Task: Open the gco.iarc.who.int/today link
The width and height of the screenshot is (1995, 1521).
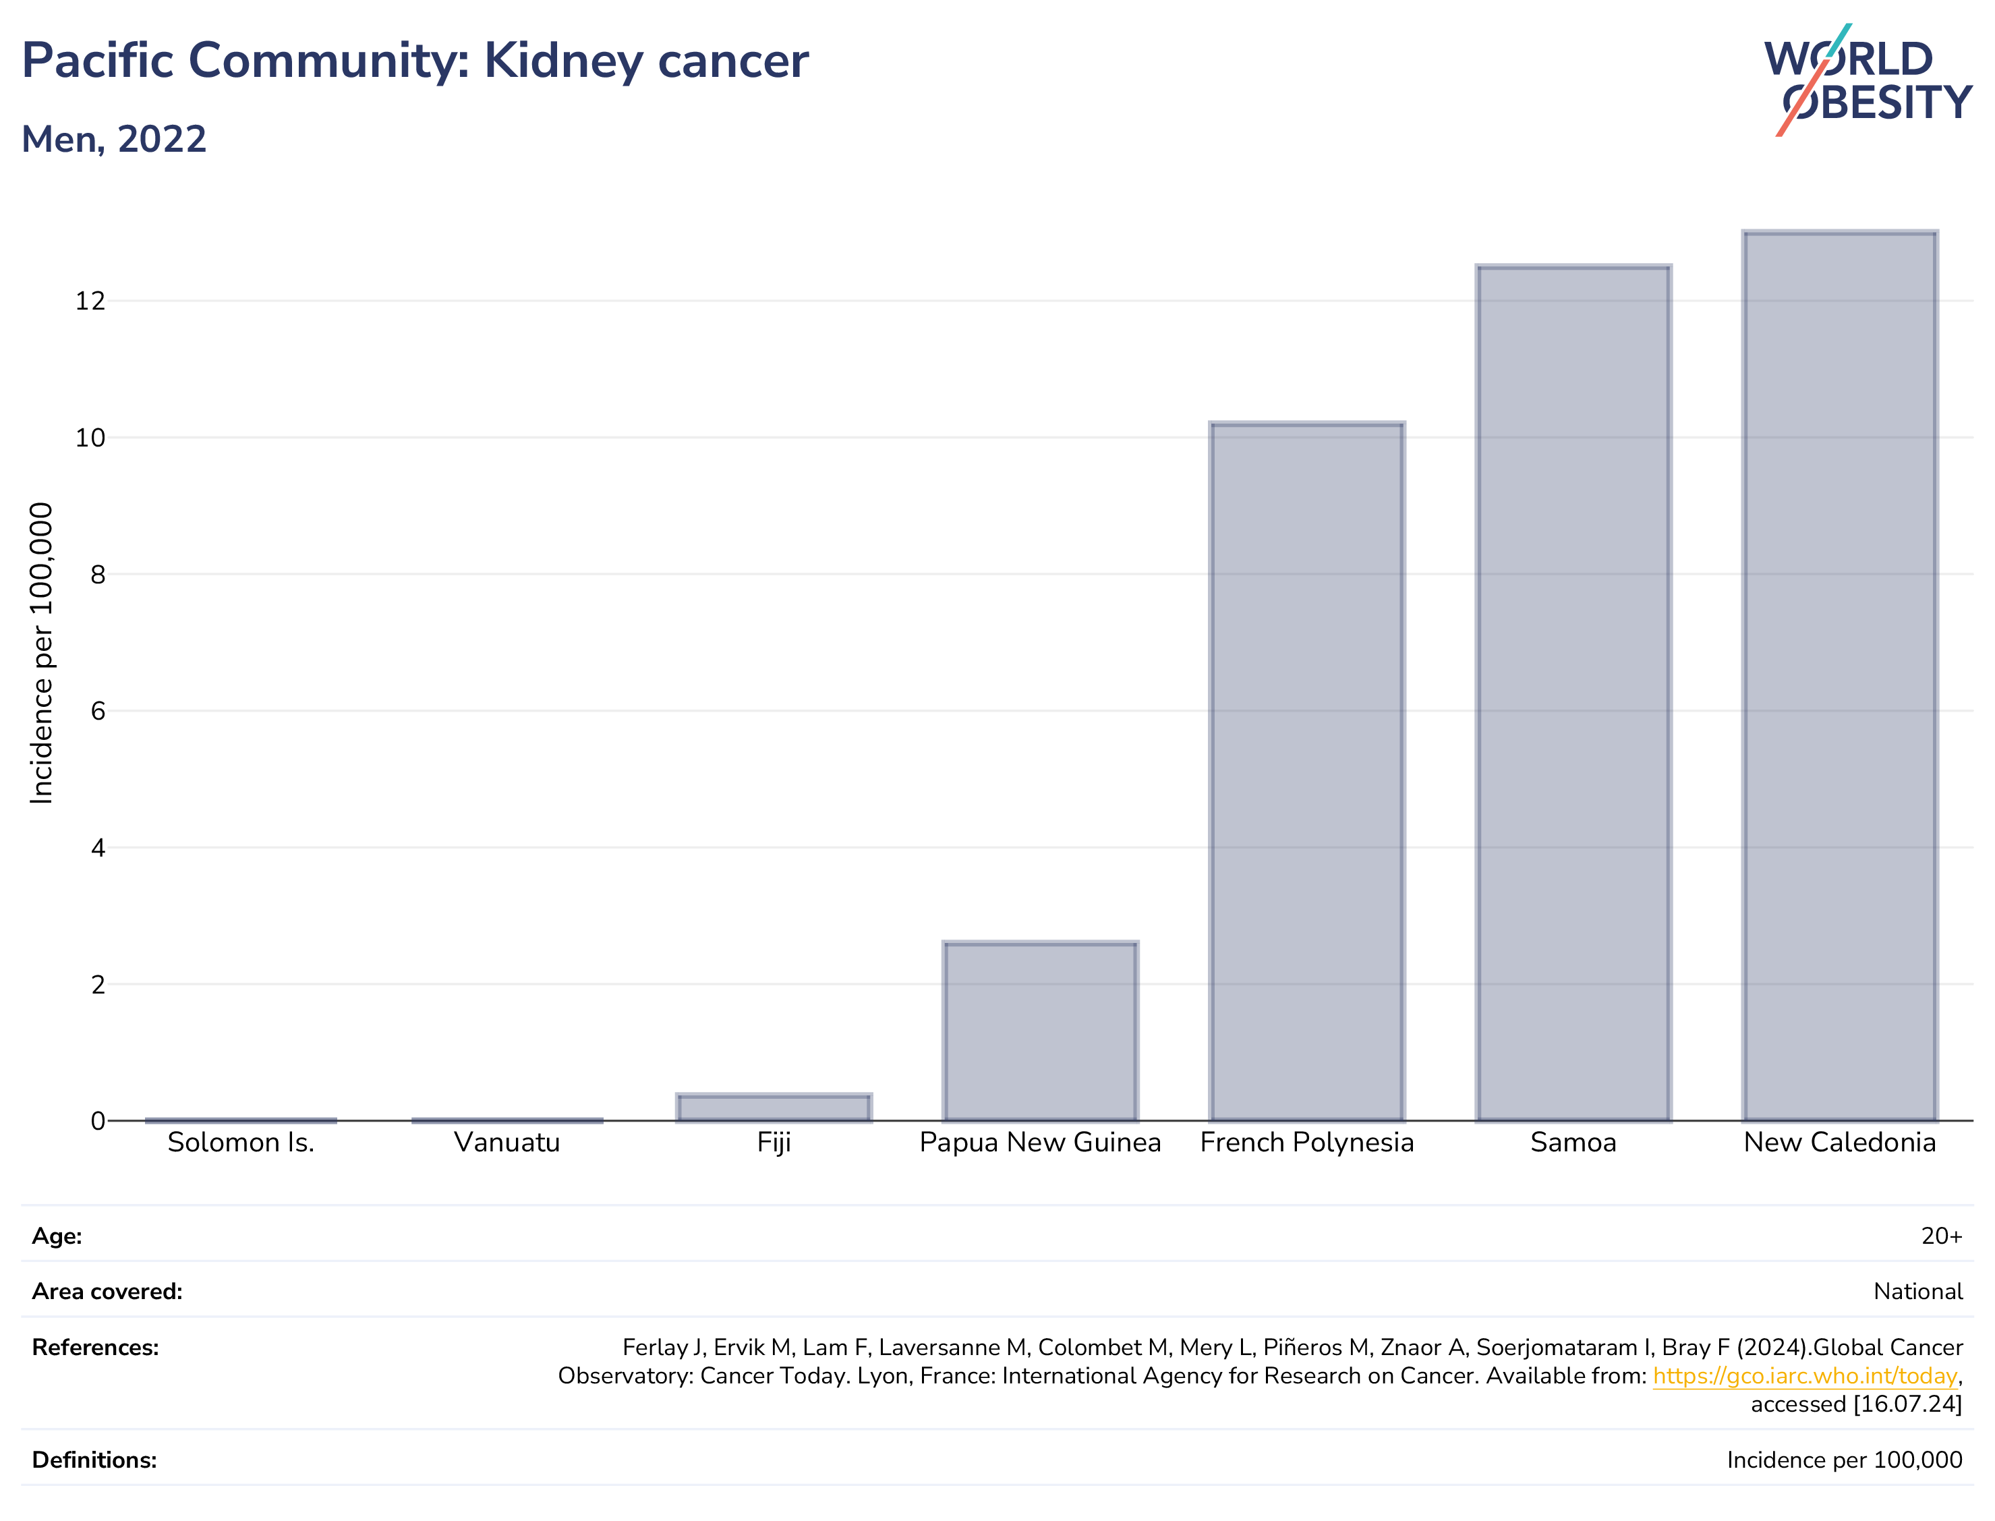Action: tap(1805, 1376)
